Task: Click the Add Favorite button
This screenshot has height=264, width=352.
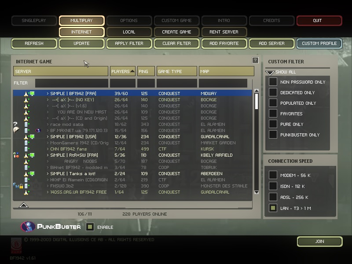Action: (x=224, y=43)
